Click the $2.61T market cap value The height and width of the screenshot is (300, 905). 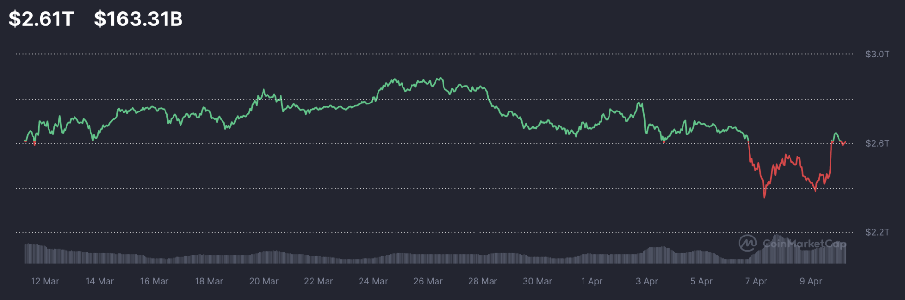pyautogui.click(x=41, y=19)
